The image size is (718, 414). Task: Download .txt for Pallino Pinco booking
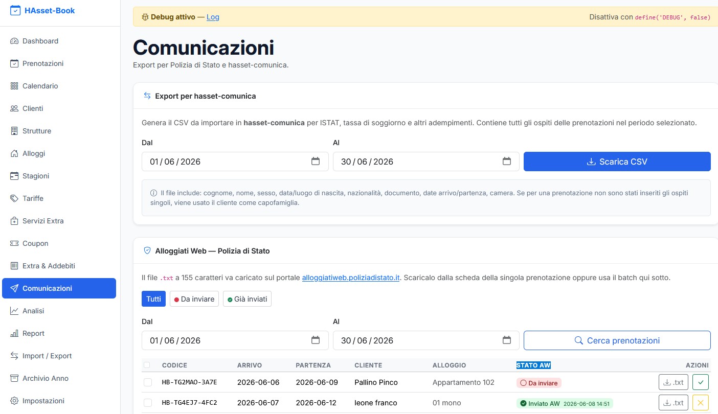[674, 382]
